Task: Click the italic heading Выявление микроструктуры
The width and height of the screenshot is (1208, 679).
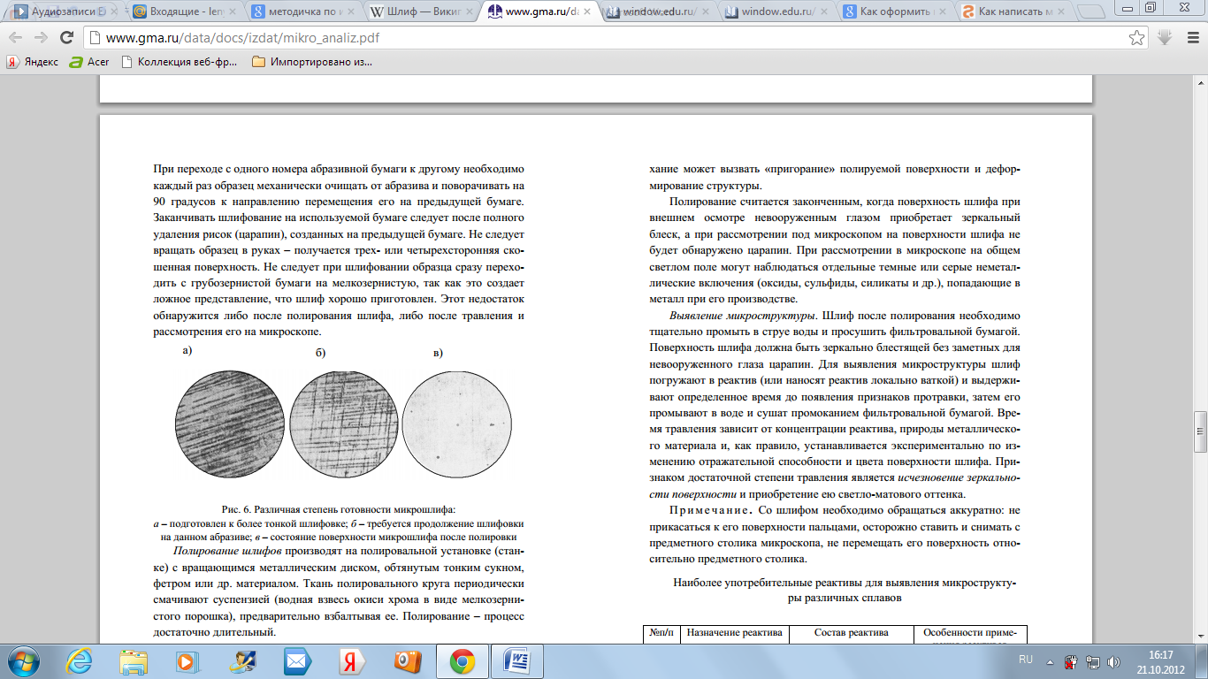Action: [742, 316]
